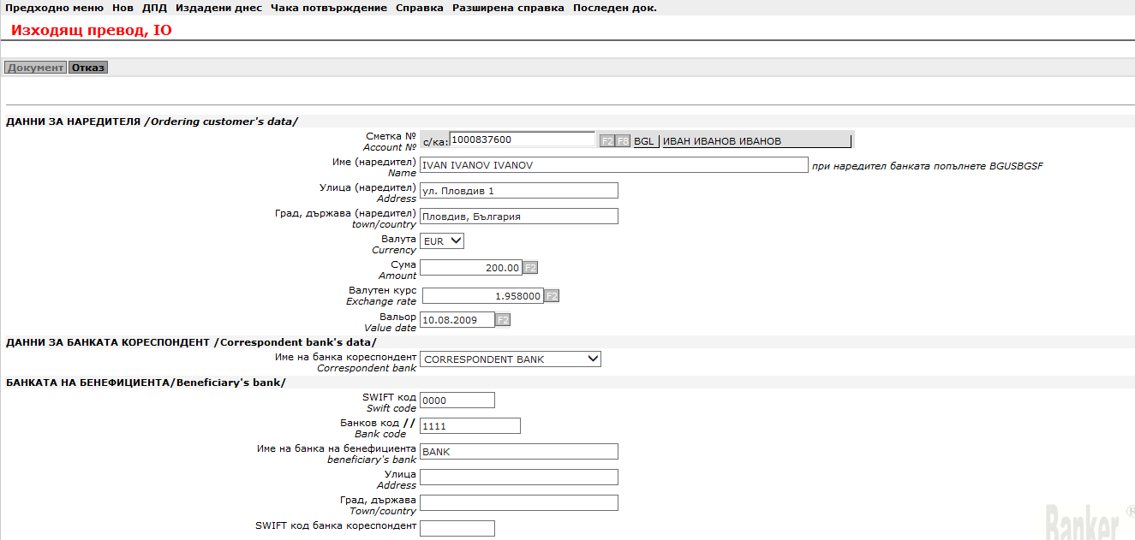This screenshot has width=1135, height=540.
Task: Open the Currency dropdown showing EUR
Action: tap(442, 241)
